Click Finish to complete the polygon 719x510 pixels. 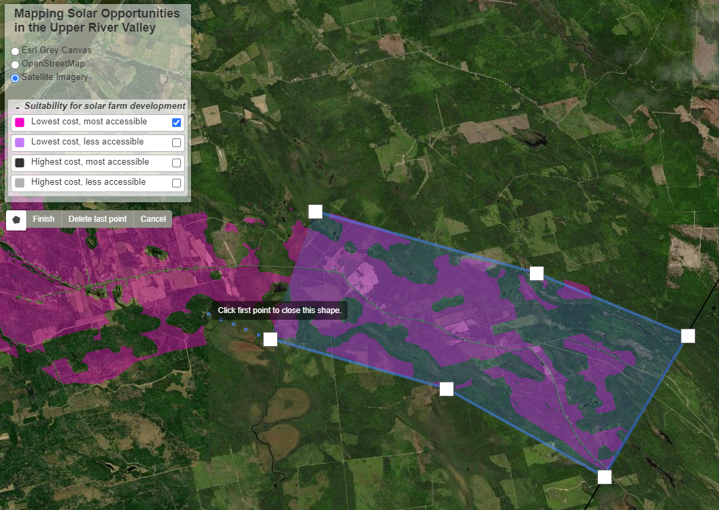tap(44, 219)
